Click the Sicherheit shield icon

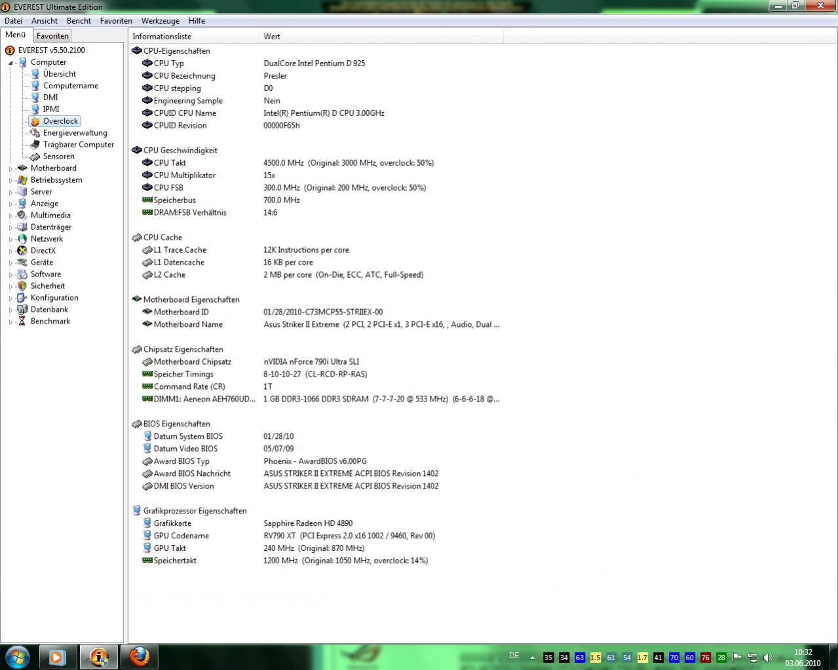tap(22, 286)
